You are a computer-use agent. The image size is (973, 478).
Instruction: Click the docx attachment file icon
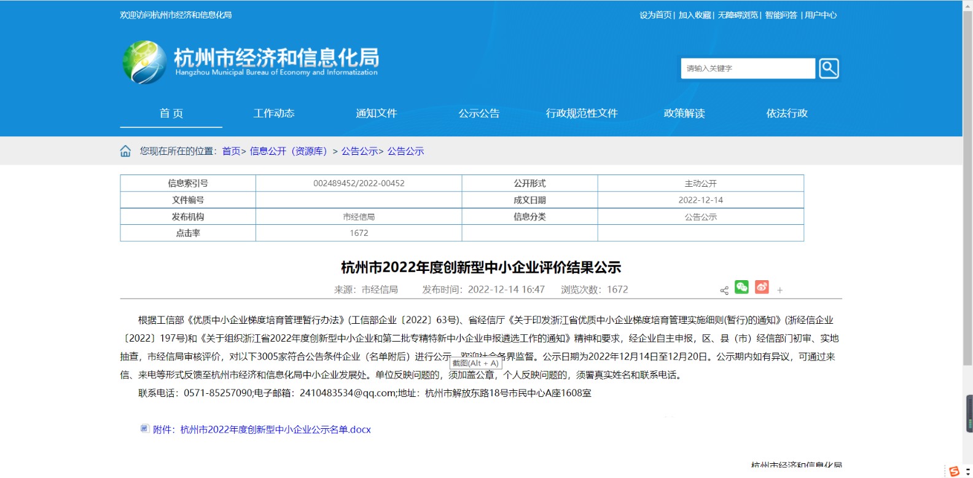tap(144, 429)
